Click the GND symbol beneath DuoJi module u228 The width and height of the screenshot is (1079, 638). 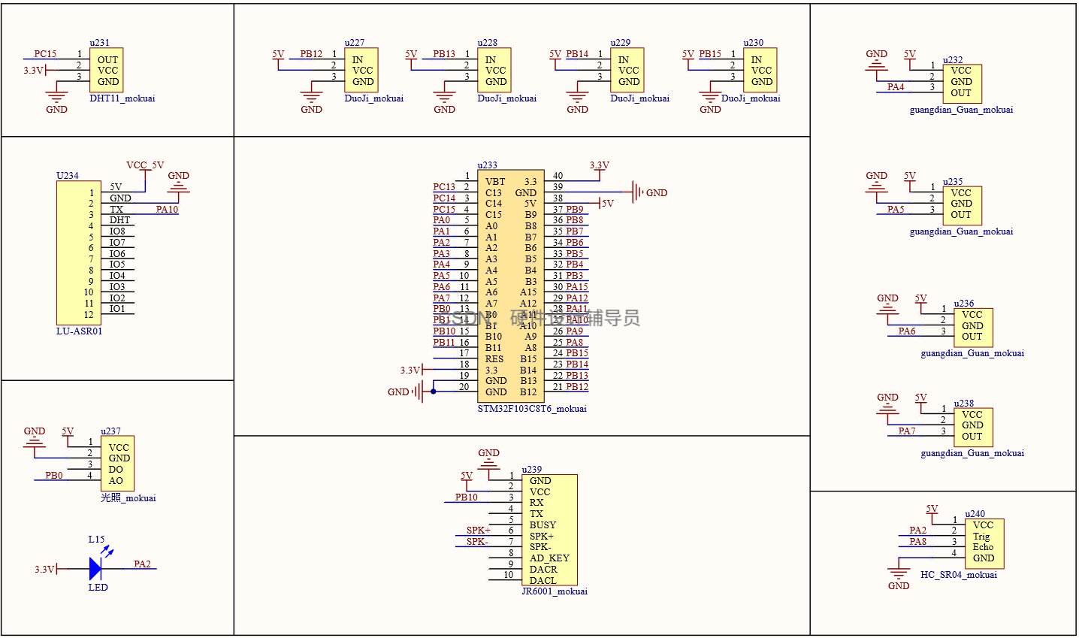[444, 96]
